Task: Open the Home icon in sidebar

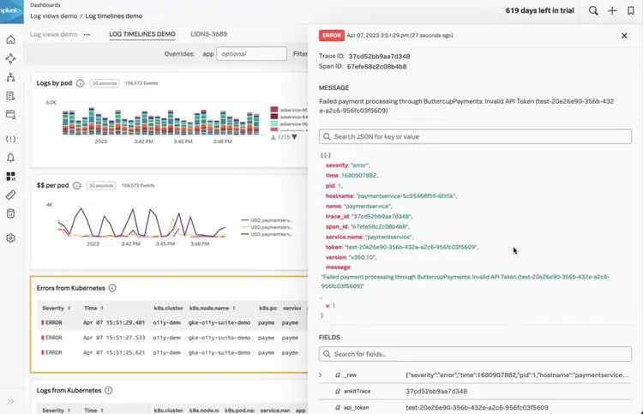Action: (x=10, y=39)
